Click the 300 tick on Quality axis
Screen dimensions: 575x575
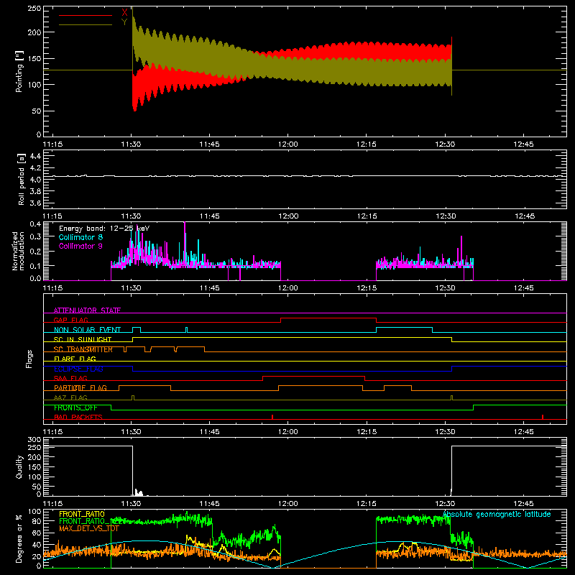(x=34, y=440)
